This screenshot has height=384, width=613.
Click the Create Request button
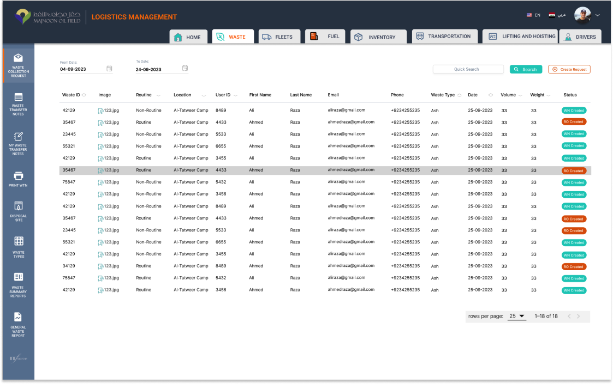569,69
